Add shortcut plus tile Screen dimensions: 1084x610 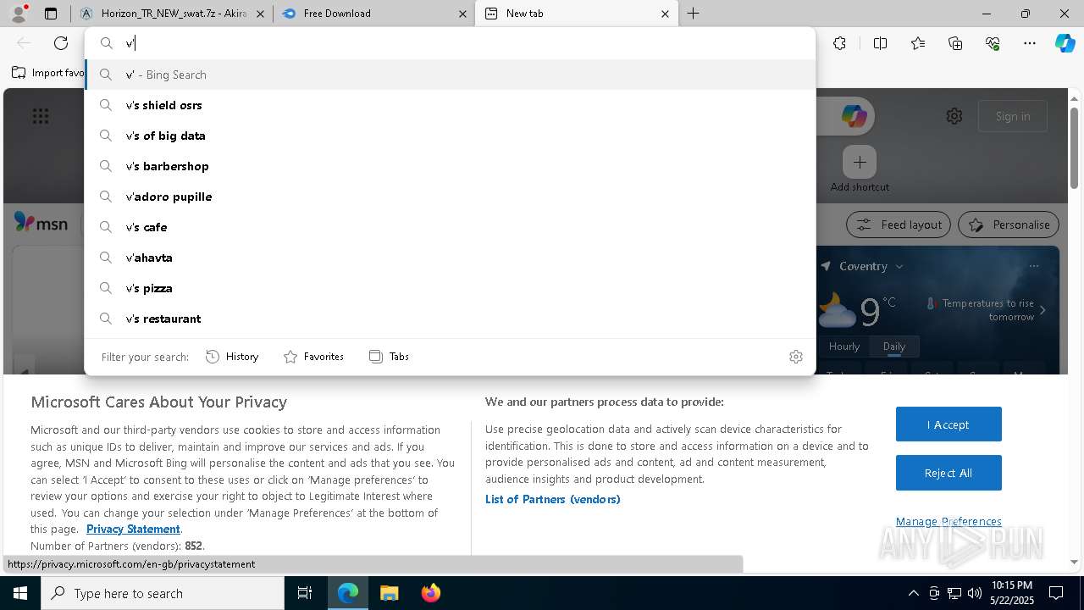click(860, 162)
